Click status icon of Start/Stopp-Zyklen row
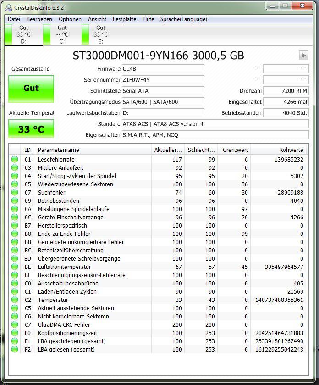 [x=15, y=176]
